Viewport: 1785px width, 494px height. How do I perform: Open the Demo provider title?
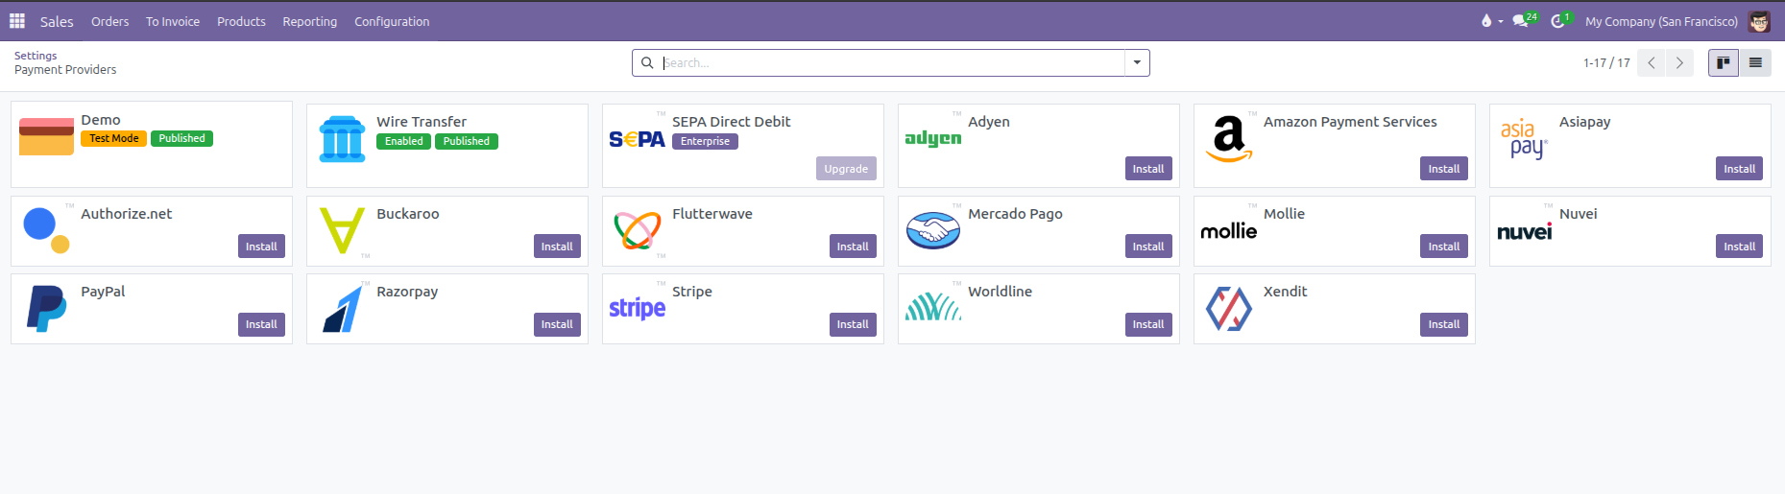[101, 120]
